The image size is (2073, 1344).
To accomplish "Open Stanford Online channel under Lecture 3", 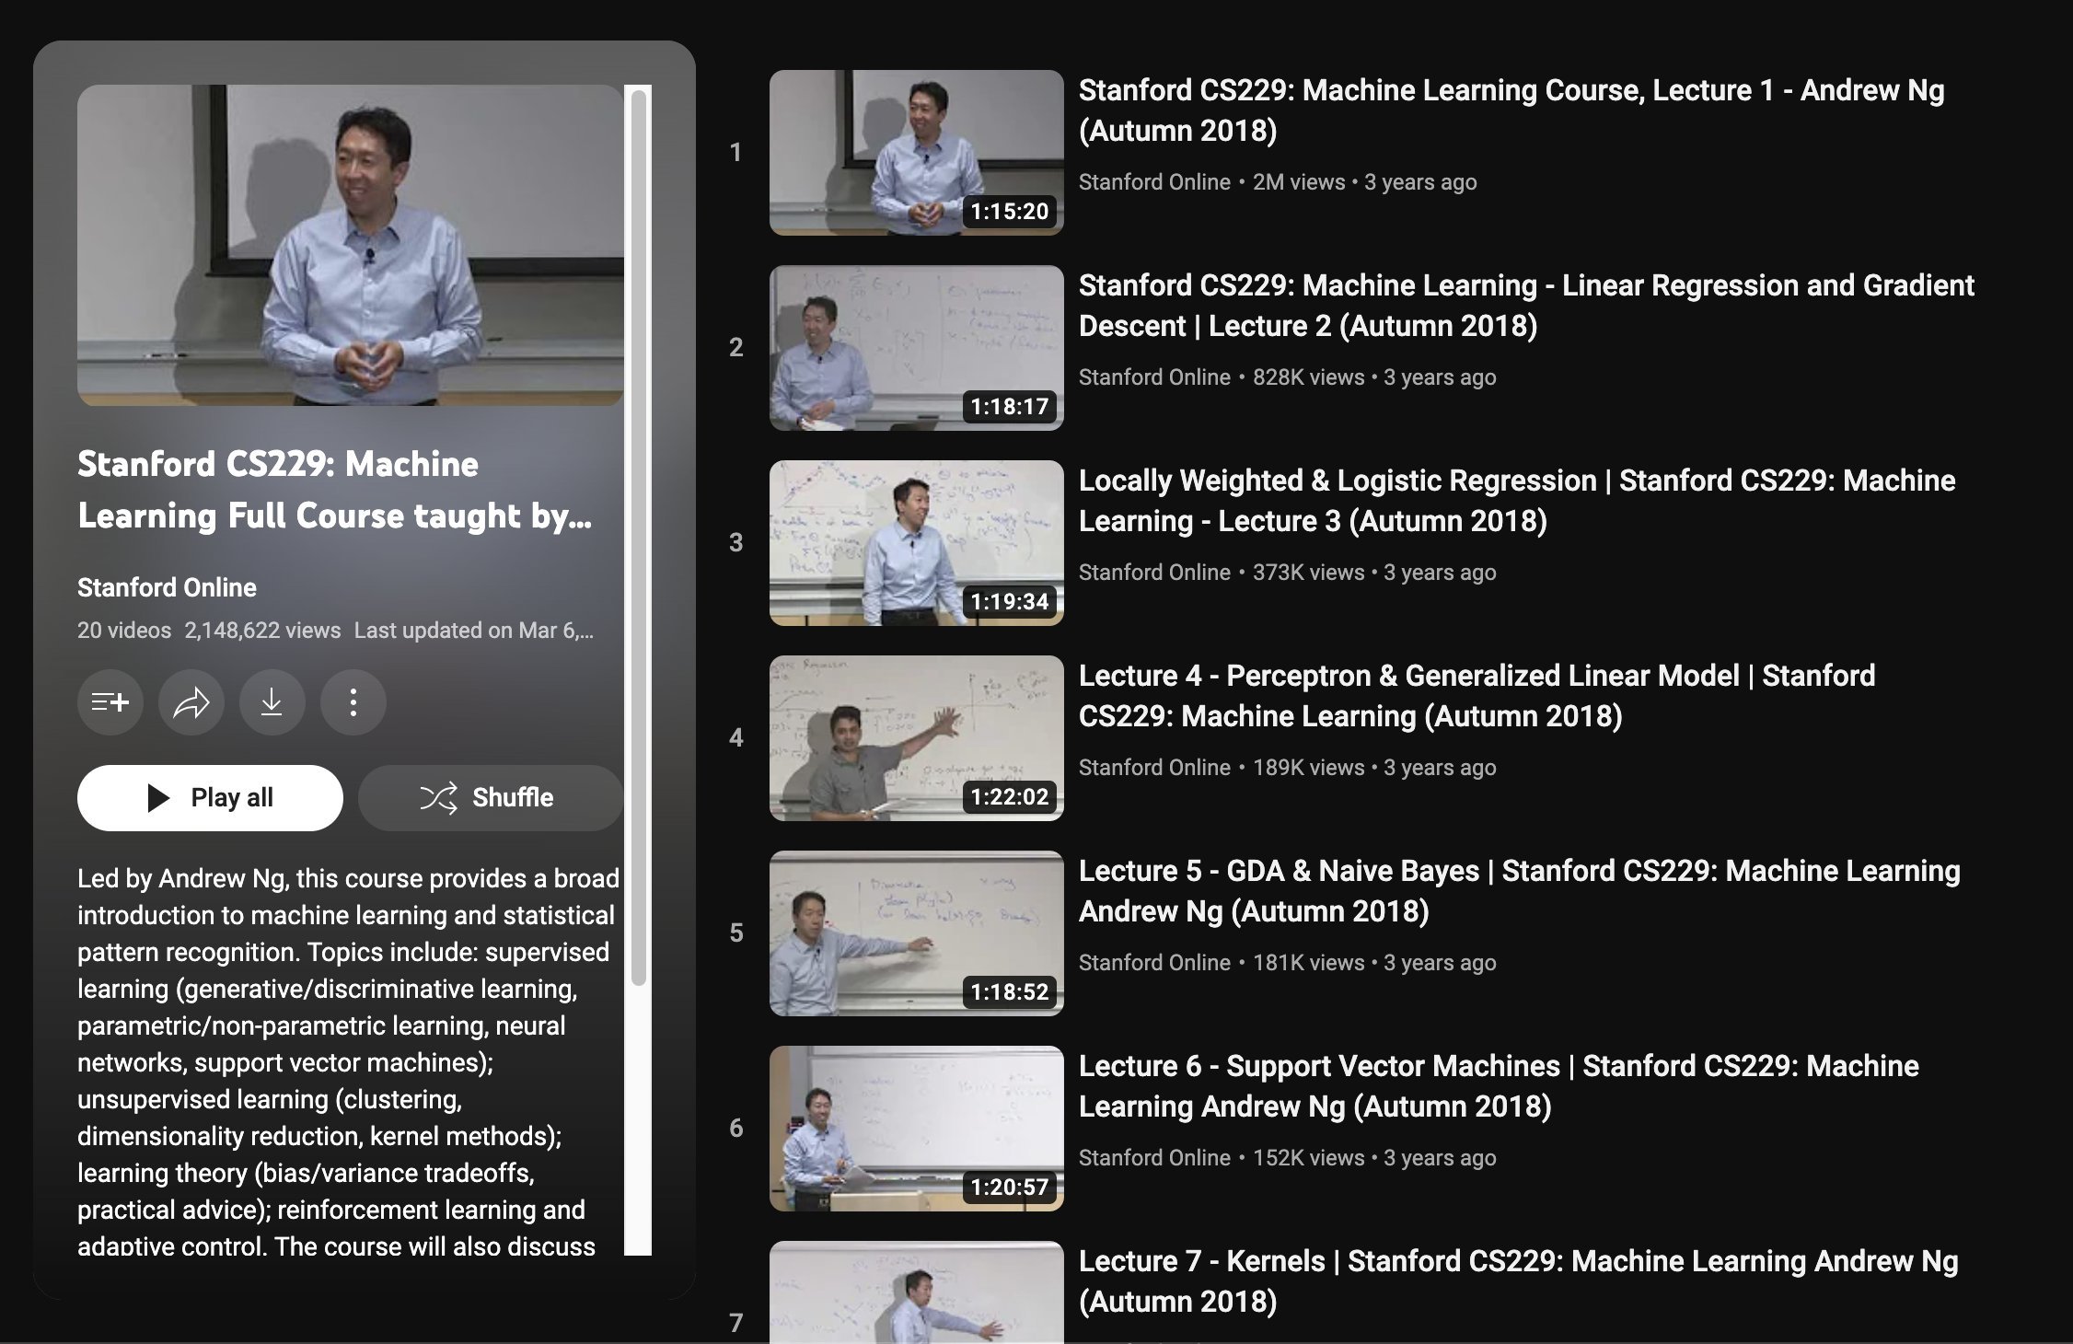I will [1154, 573].
